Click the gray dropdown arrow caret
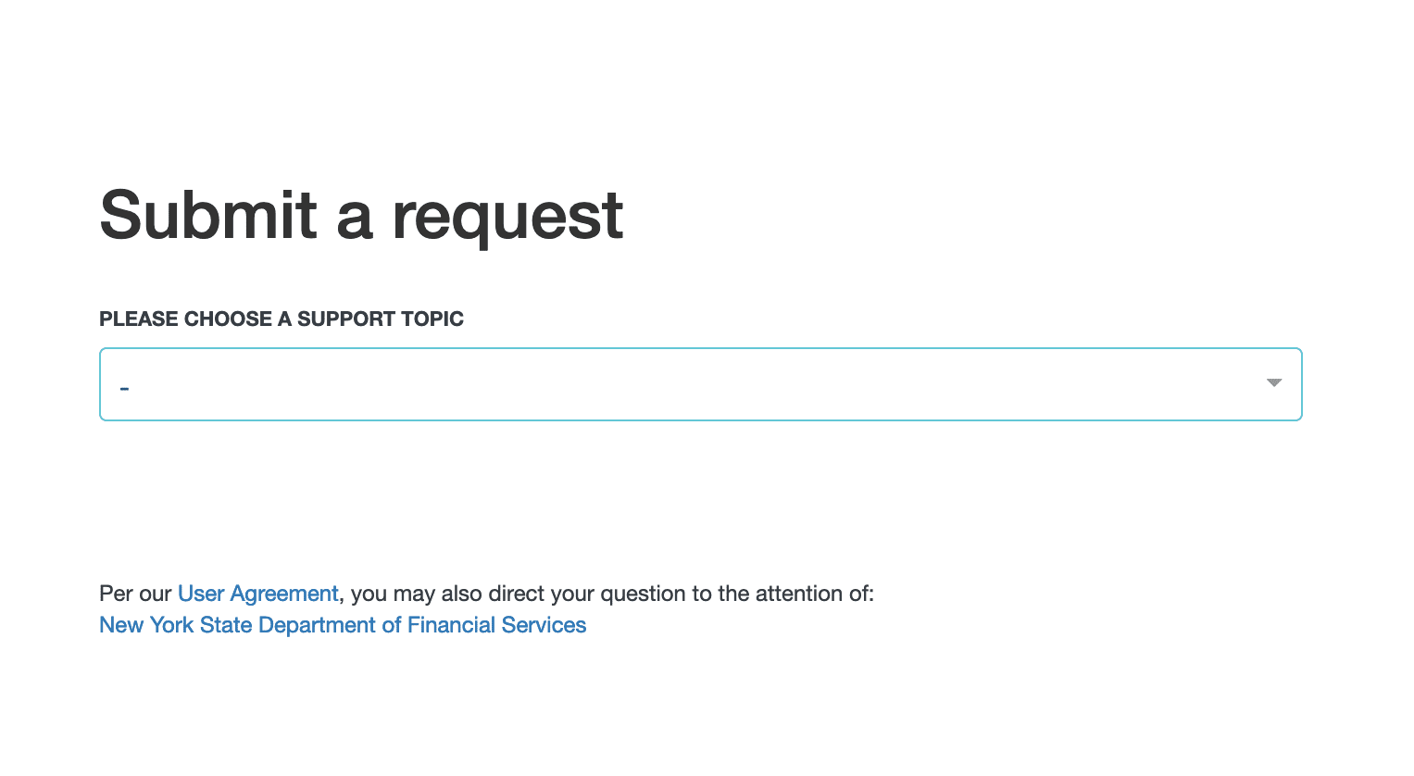 pyautogui.click(x=1274, y=382)
